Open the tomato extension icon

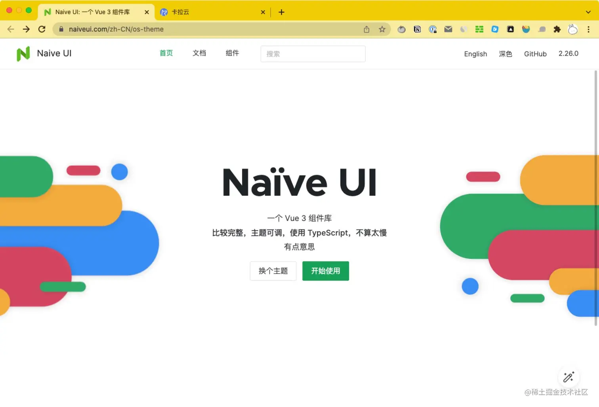point(401,29)
